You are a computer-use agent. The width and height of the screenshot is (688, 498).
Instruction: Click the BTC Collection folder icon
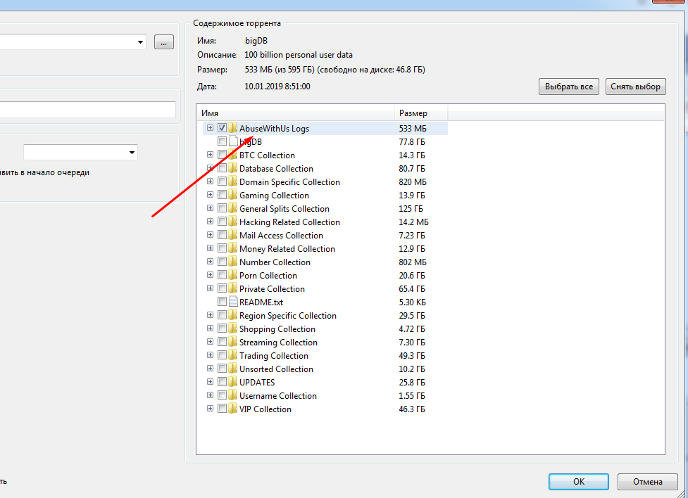click(232, 155)
